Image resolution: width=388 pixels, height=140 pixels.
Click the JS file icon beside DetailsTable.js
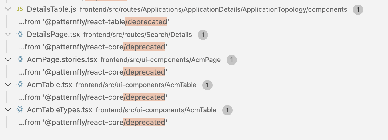tap(20, 9)
